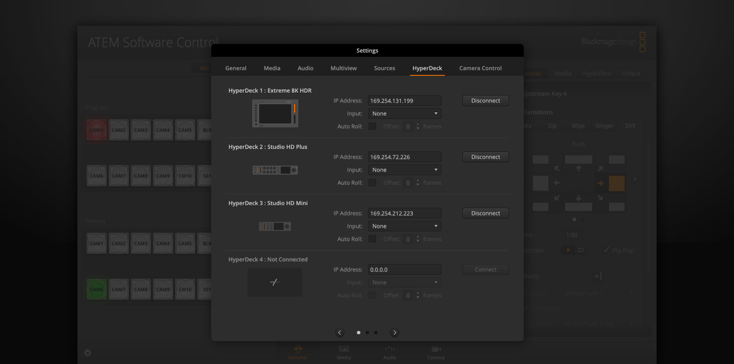Connect HyperDeck 4
The width and height of the screenshot is (734, 364).
pyautogui.click(x=486, y=269)
